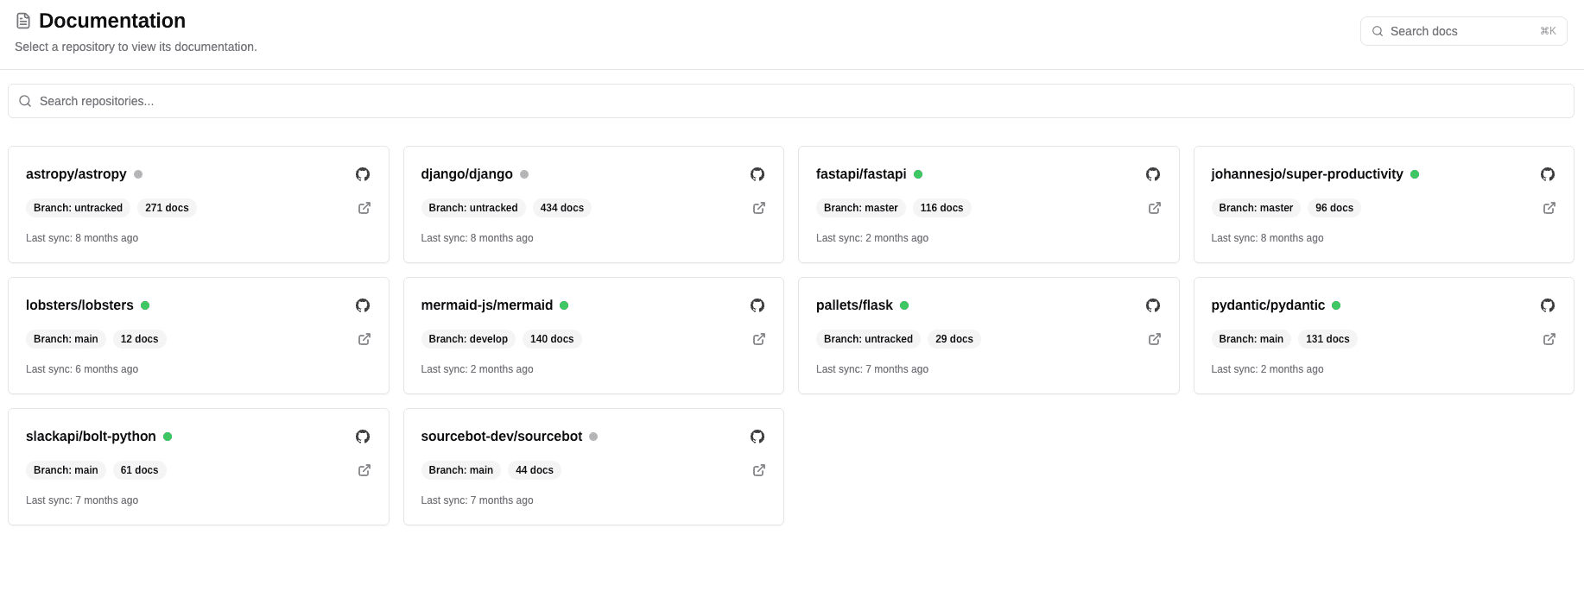Click GitHub icon on slackapi/bolt-python card

[363, 437]
